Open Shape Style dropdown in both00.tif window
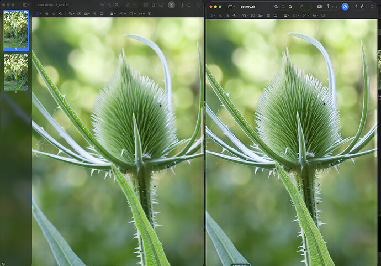 (x=287, y=15)
